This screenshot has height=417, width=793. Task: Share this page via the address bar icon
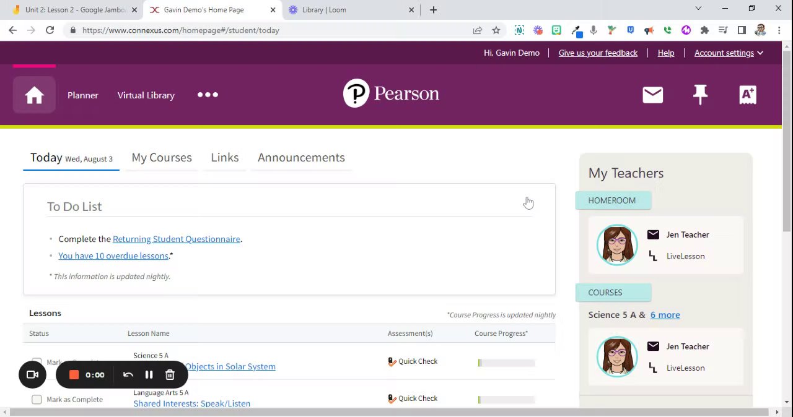[x=478, y=30]
